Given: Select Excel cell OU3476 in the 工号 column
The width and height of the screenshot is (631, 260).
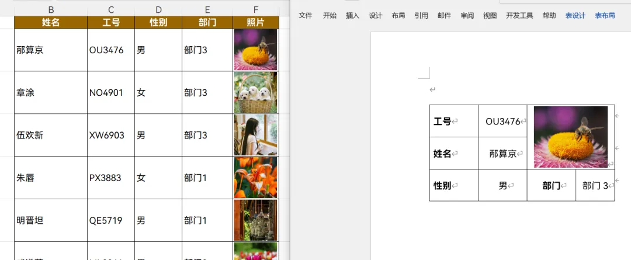Looking at the screenshot, I should coord(111,50).
